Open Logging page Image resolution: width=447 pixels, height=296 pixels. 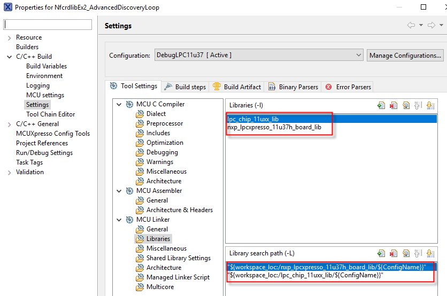(x=38, y=85)
